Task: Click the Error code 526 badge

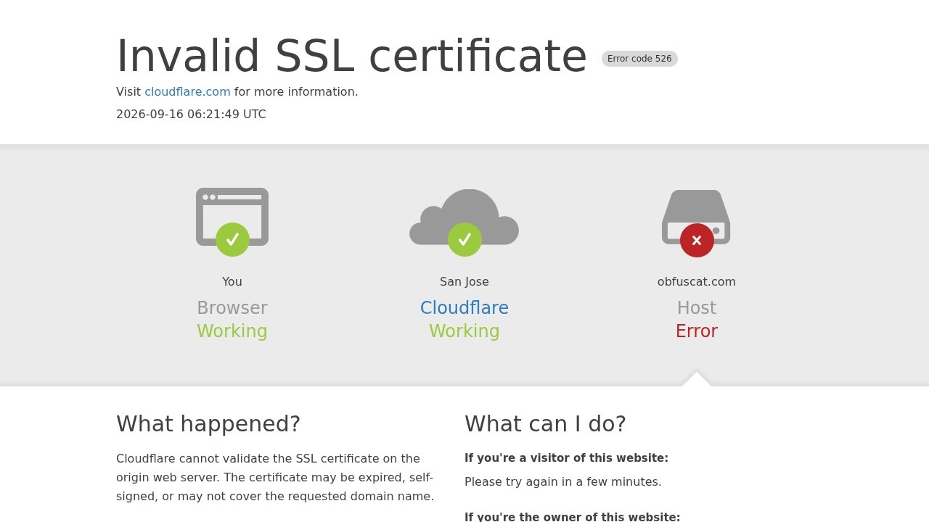Action: tap(639, 59)
